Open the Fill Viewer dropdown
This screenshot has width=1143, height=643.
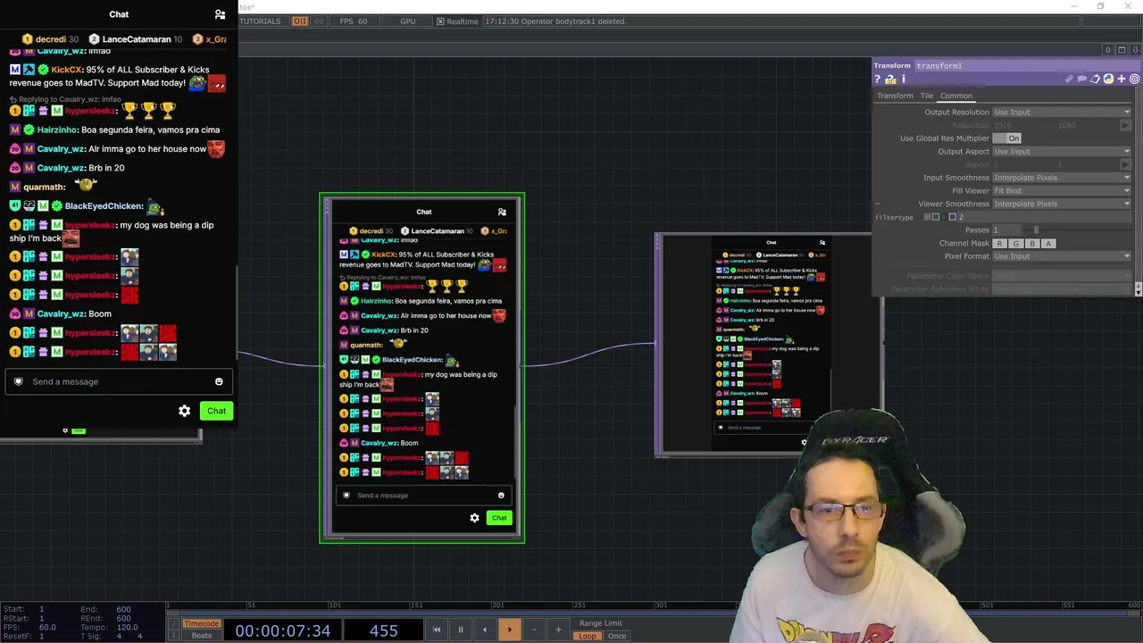tap(1062, 191)
